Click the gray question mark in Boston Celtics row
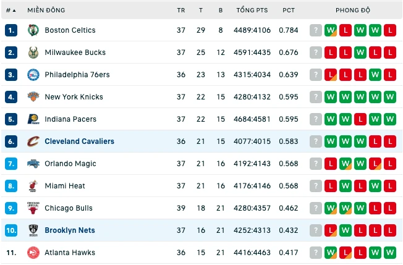The image size is (403, 265). coord(316,30)
